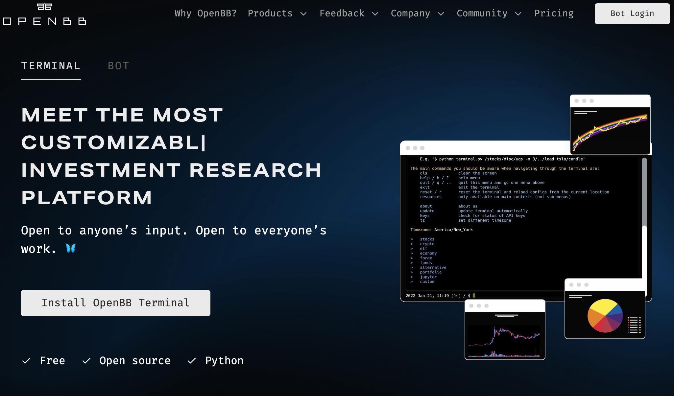Go to the Pricing page
Screen dimensions: 674x396
554,13
